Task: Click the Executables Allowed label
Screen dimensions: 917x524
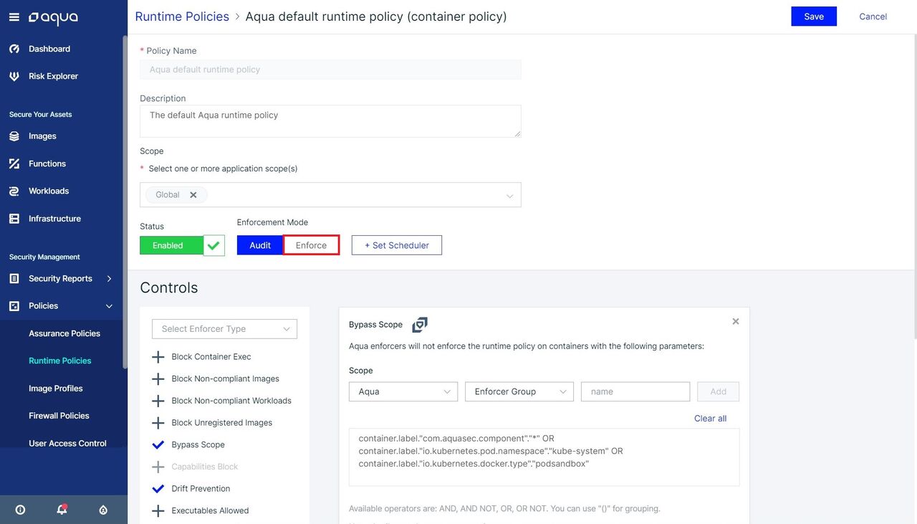Action: click(x=211, y=511)
